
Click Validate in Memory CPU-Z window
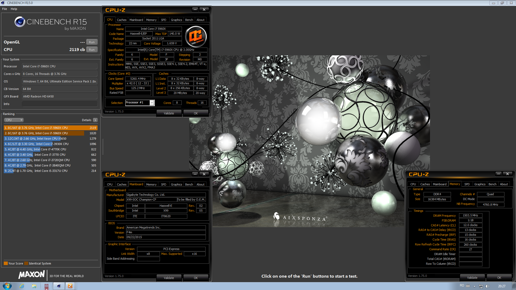472,278
